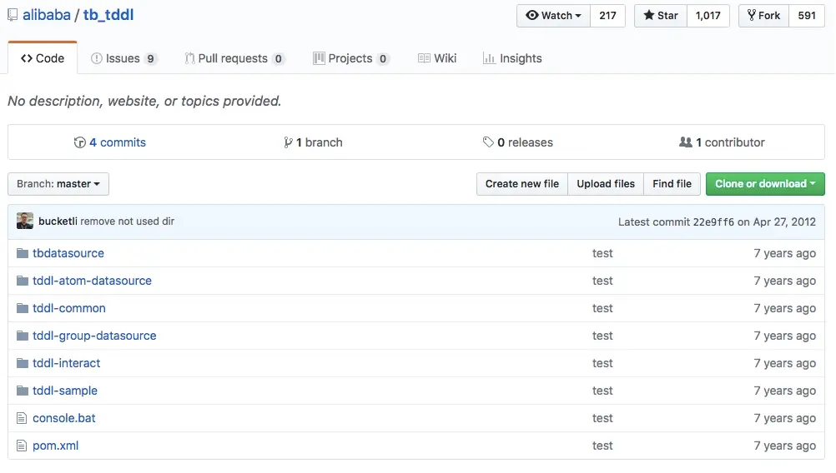Click the 'test' commit message for tbdatasource
836x473 pixels.
(602, 253)
